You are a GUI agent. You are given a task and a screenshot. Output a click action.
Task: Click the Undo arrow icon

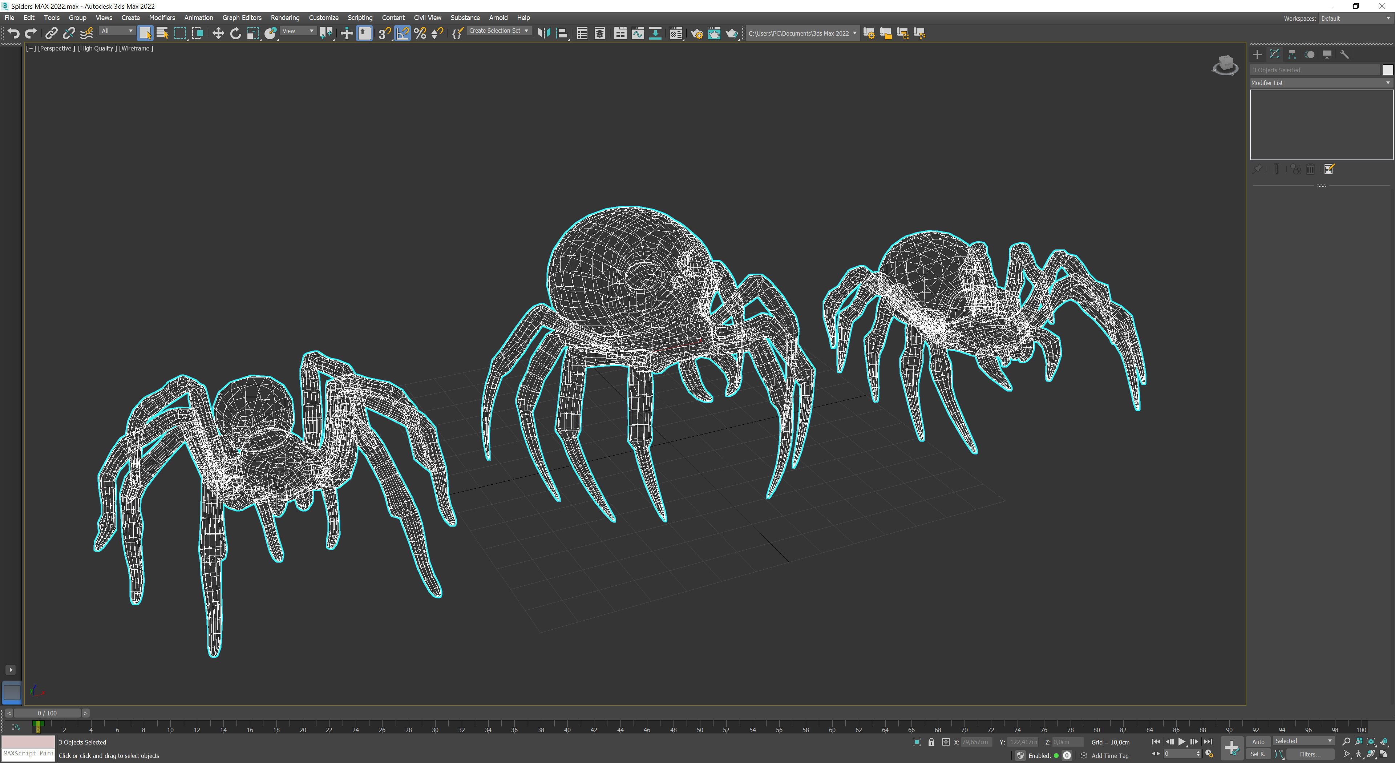click(13, 33)
